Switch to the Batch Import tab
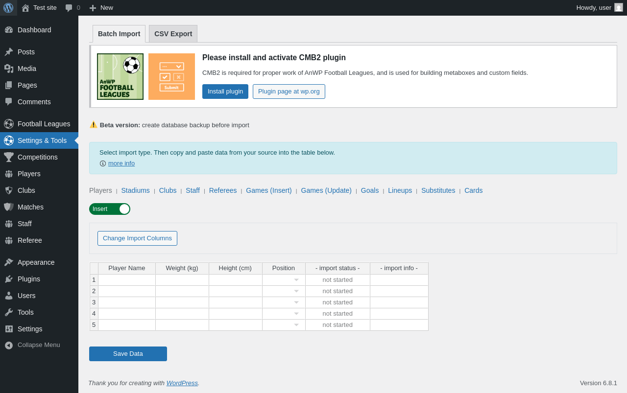 (119, 34)
